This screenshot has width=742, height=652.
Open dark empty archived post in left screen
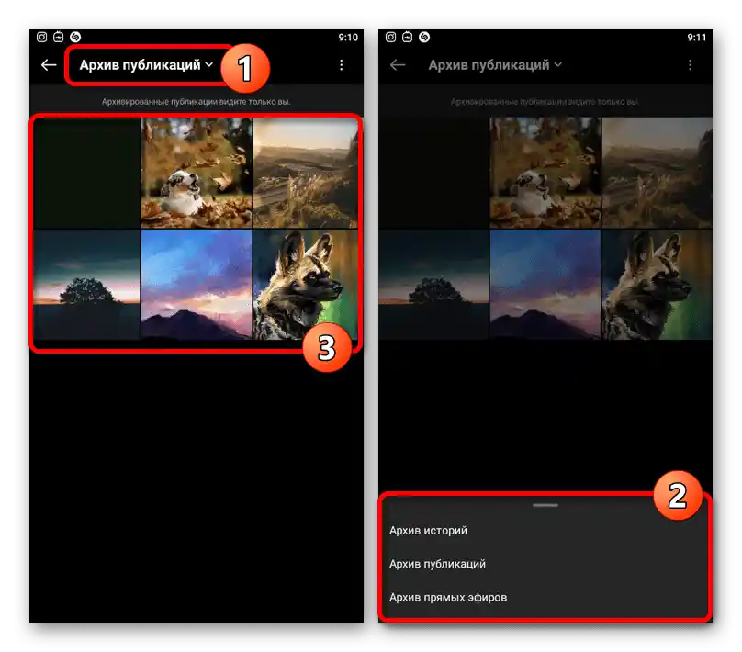tap(86, 173)
